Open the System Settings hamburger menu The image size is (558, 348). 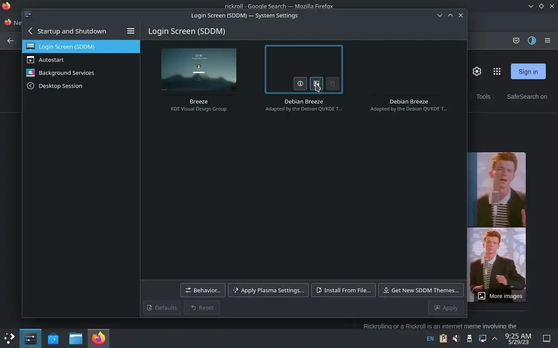(x=130, y=31)
